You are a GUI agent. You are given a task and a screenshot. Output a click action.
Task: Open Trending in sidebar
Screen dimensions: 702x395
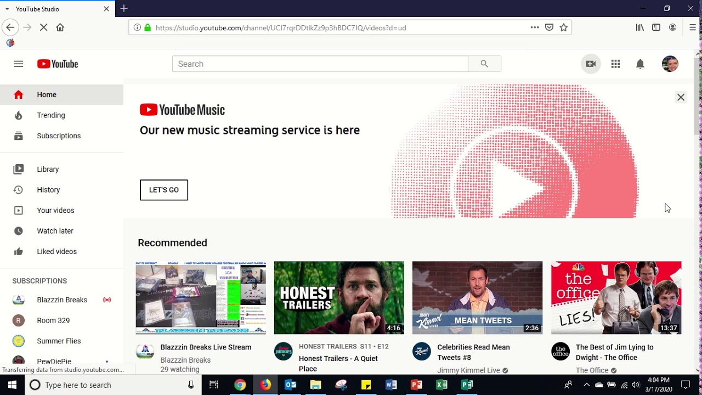pyautogui.click(x=61, y=115)
